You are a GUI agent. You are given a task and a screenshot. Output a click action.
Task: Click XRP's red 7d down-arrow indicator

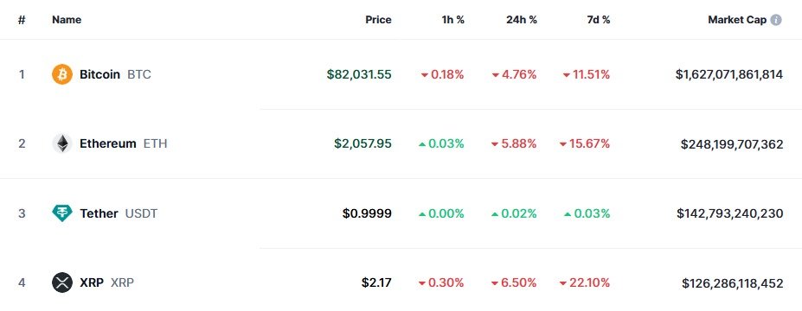563,282
